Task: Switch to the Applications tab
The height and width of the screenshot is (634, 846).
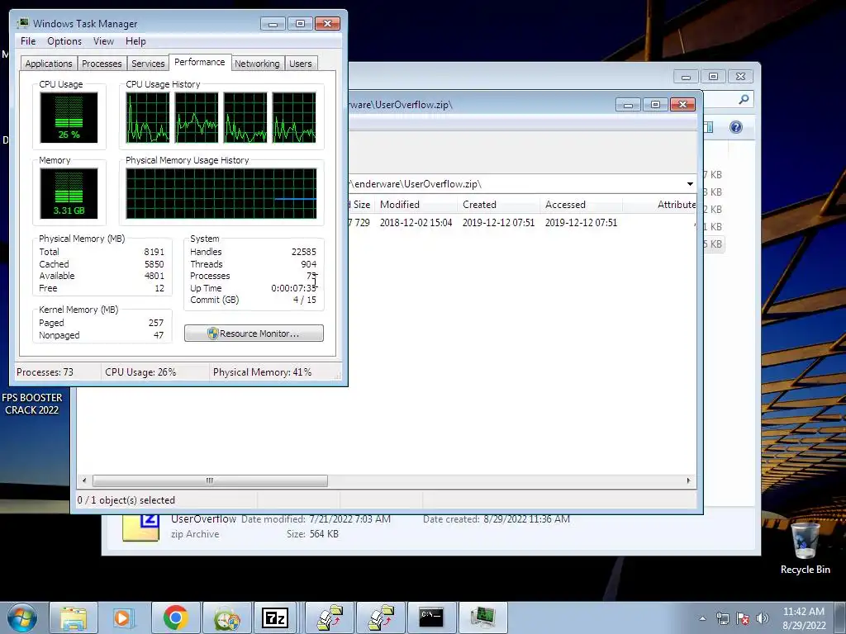Action: click(x=49, y=64)
